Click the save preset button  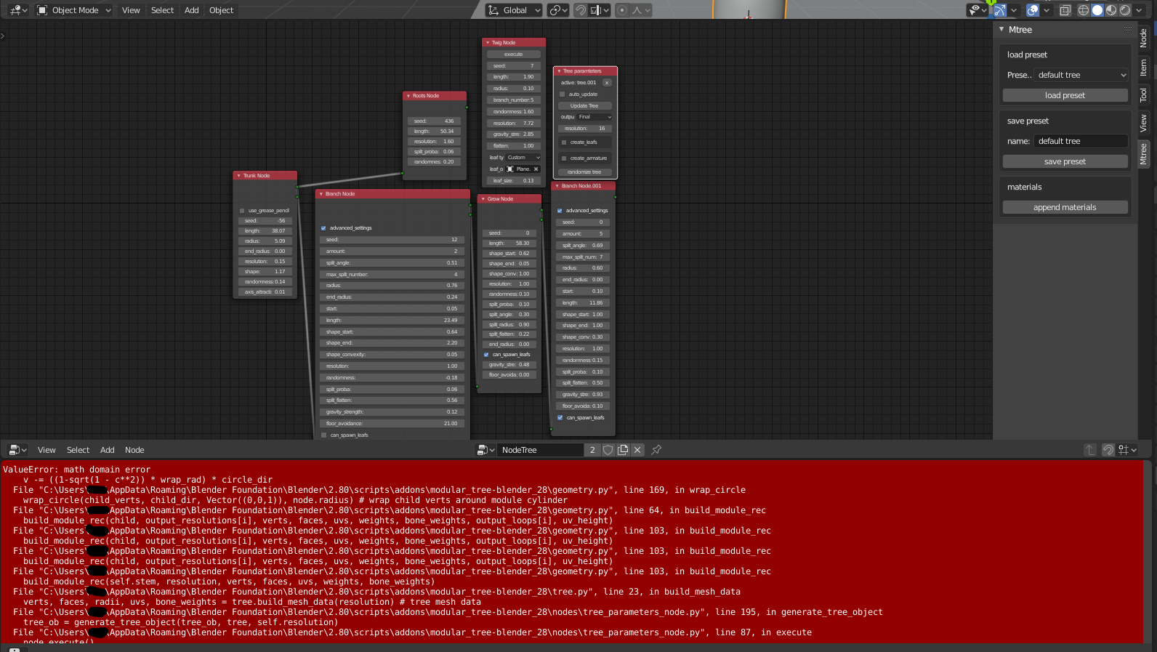tap(1065, 161)
